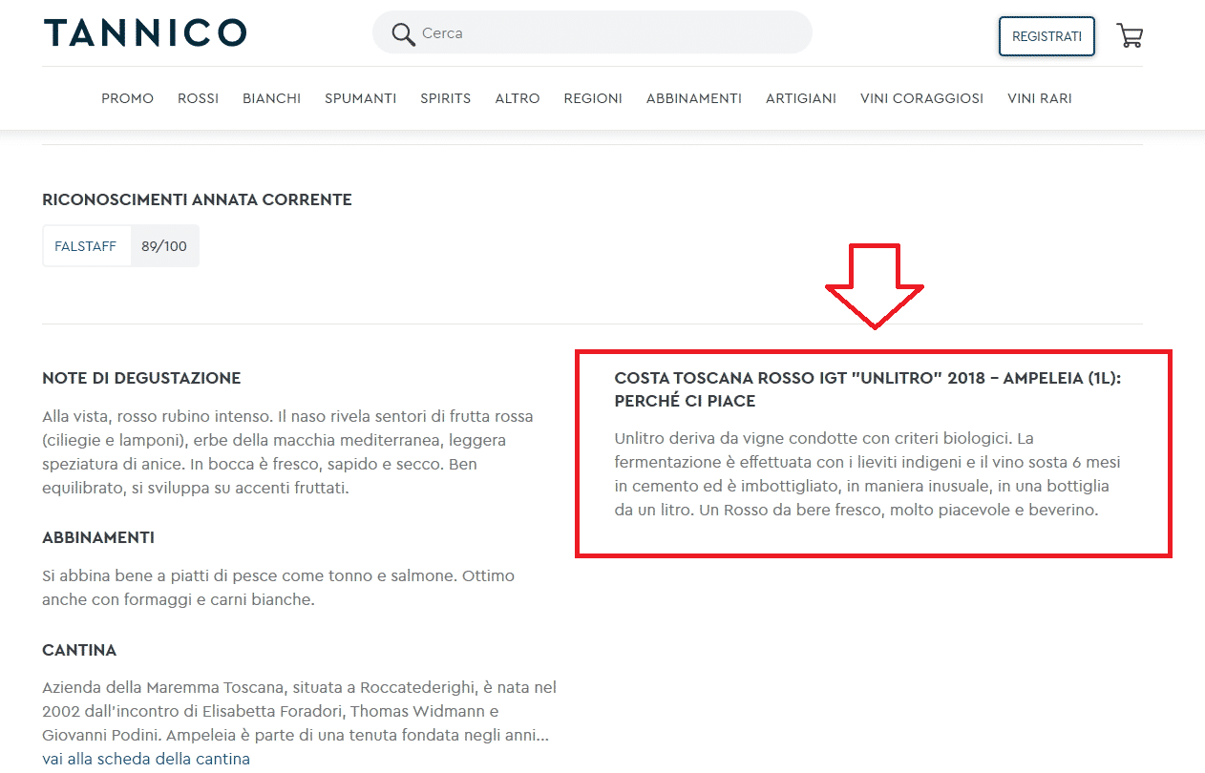Click the TANNICO logo
Screen dimensions: 1205x773
click(145, 33)
